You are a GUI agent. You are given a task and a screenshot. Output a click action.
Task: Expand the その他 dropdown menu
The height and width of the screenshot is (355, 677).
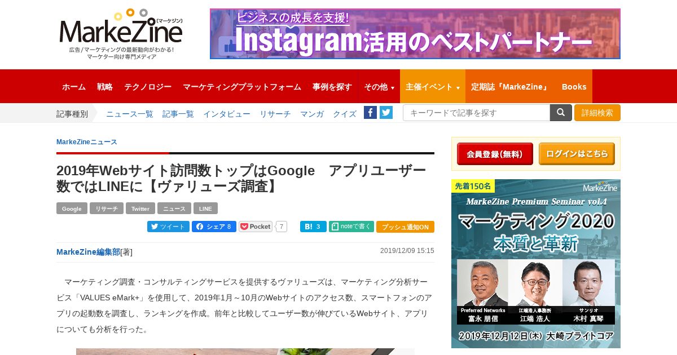pyautogui.click(x=379, y=87)
